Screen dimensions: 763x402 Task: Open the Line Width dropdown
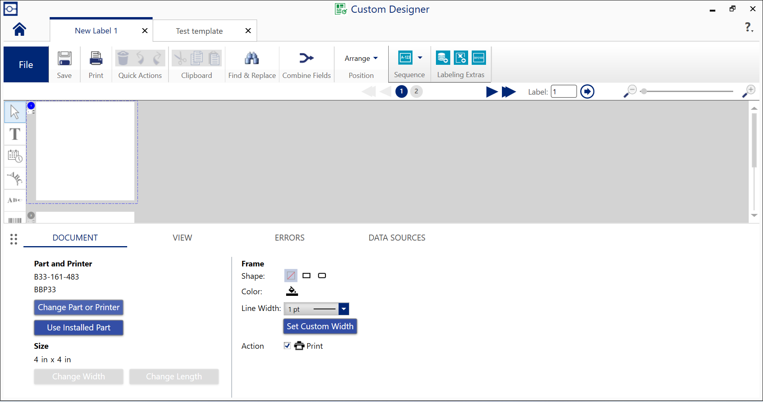click(344, 309)
